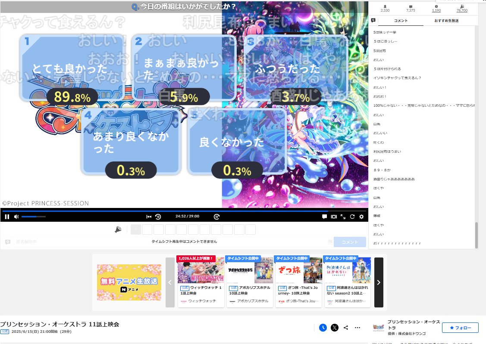The height and width of the screenshot is (344, 486).
Task: Switch to the おすすめ生放送 tab
Action: 446,21
